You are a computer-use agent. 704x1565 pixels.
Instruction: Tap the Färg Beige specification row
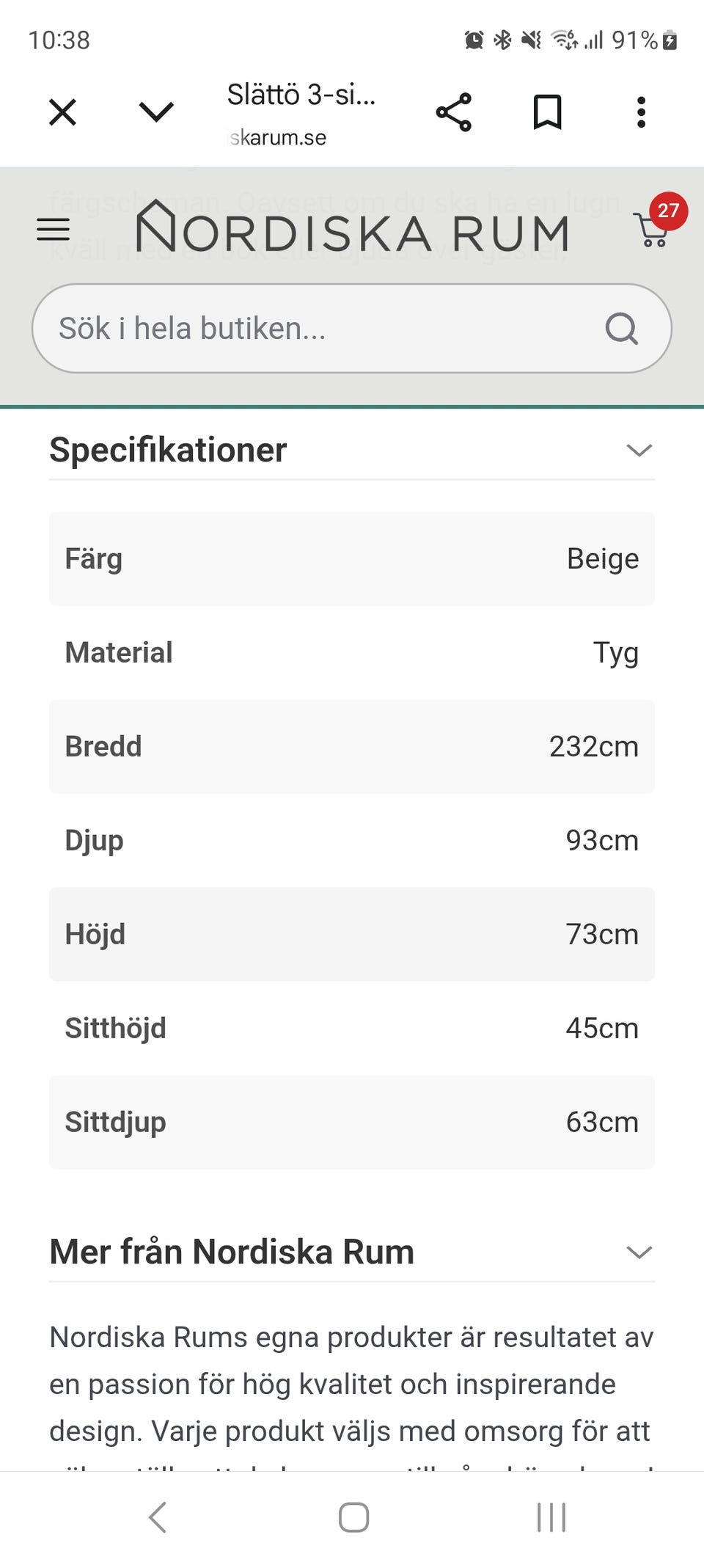(x=352, y=558)
